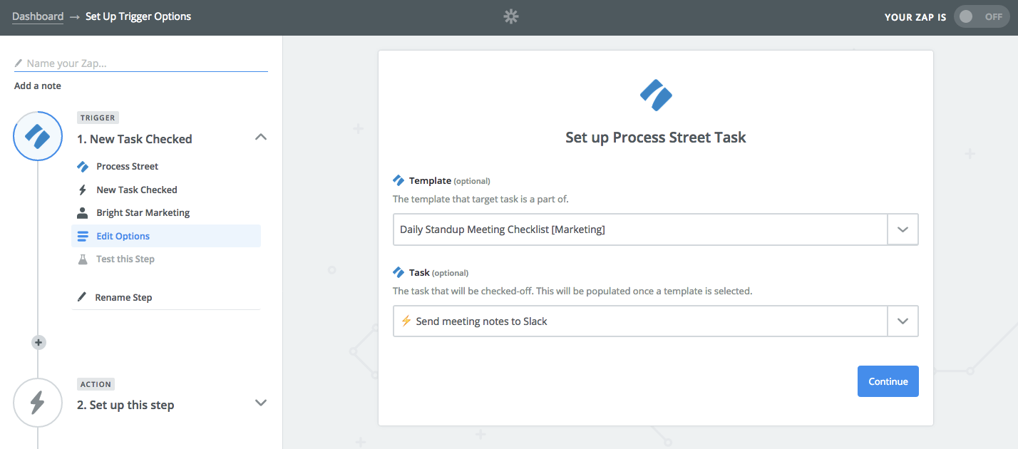The height and width of the screenshot is (449, 1018).
Task: Toggle the Zap ON/OFF switch
Action: (982, 16)
